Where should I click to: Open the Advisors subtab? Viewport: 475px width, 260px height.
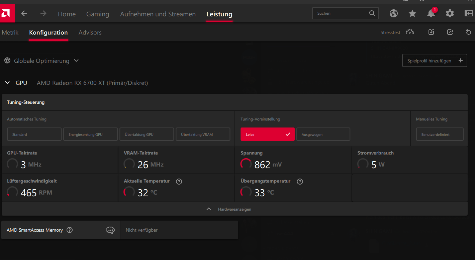90,32
